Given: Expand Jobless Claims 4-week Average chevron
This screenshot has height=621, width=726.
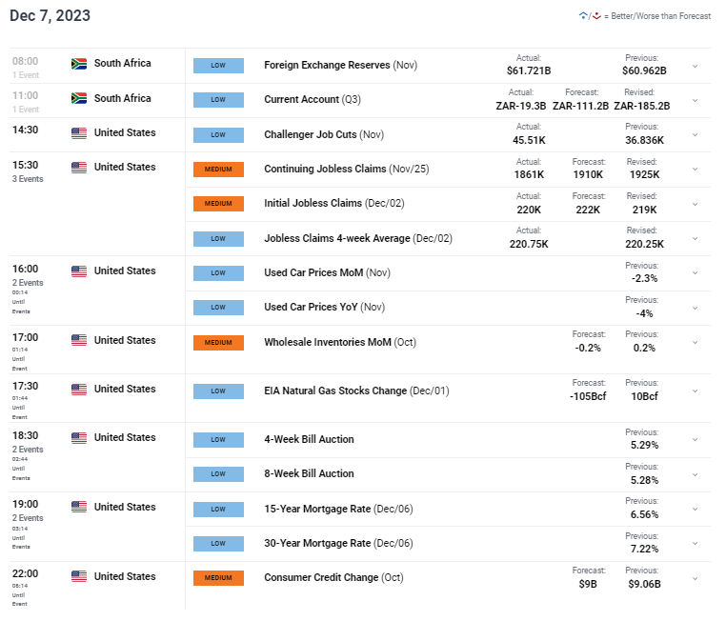Looking at the screenshot, I should tap(695, 238).
